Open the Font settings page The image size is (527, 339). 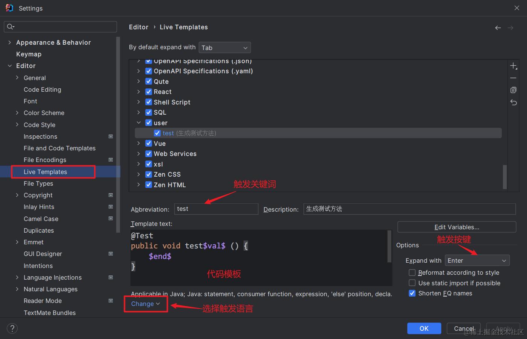(x=30, y=101)
